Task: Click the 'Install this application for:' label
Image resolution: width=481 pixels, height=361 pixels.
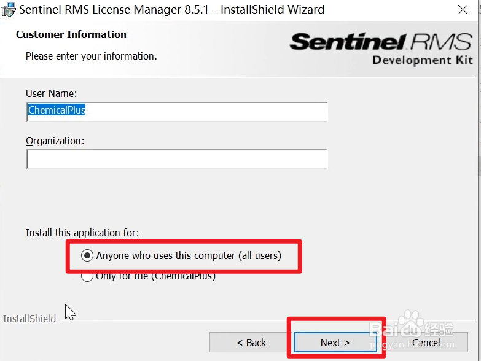Action: (x=82, y=233)
